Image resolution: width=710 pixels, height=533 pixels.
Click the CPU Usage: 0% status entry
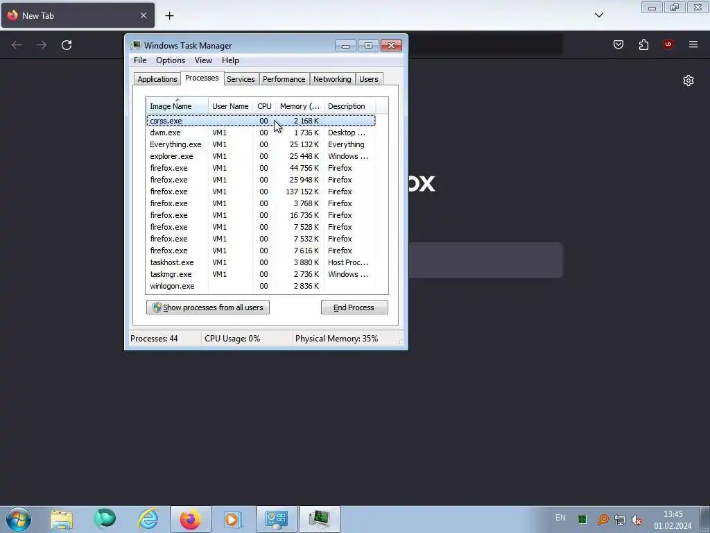point(232,339)
